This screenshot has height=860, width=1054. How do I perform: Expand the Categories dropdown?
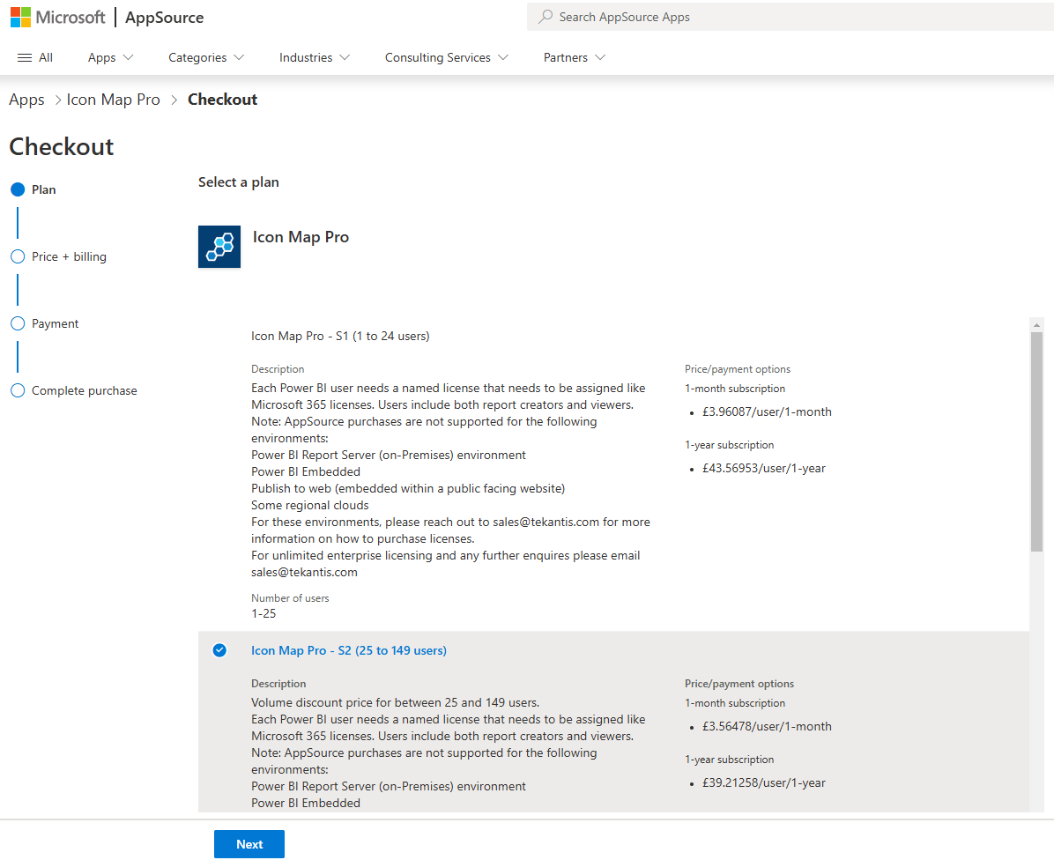(x=206, y=57)
